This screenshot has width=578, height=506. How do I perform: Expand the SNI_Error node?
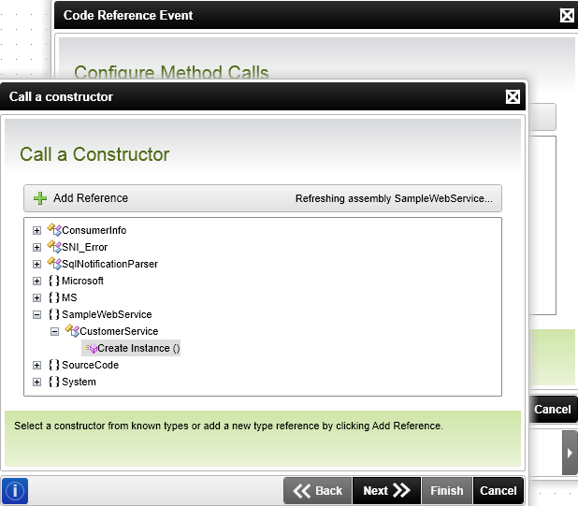pos(36,247)
